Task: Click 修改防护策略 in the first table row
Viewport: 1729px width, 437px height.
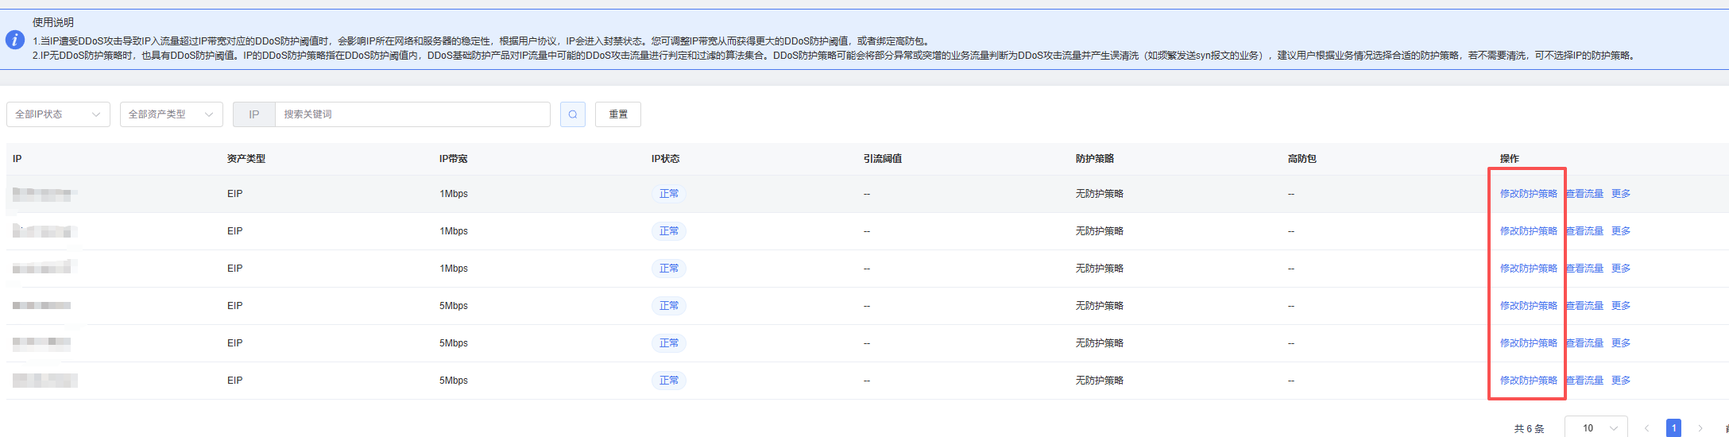Action: 1528,194
